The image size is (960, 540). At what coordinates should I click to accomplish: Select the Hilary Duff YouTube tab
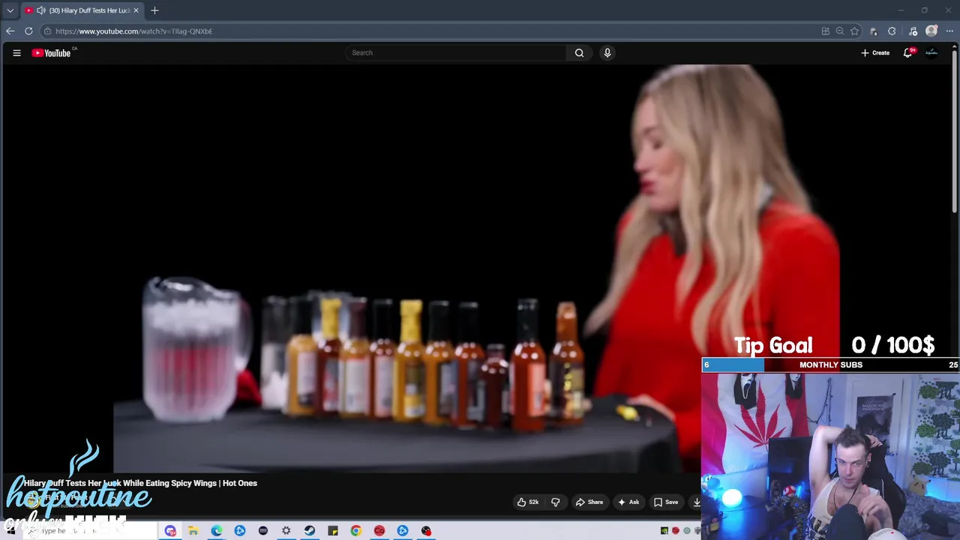(x=81, y=10)
